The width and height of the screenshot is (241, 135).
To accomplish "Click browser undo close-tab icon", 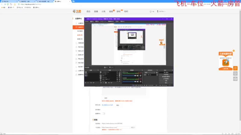I will tap(11, 4).
